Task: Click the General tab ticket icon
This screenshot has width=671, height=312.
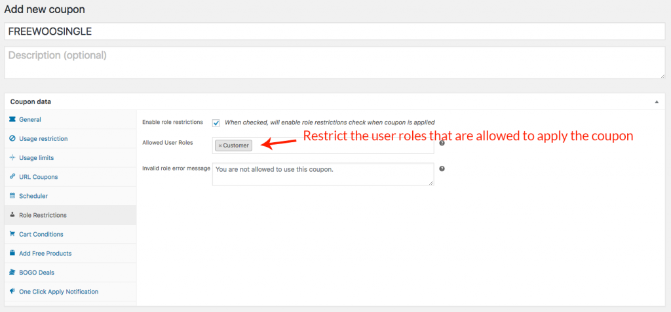Action: click(12, 119)
